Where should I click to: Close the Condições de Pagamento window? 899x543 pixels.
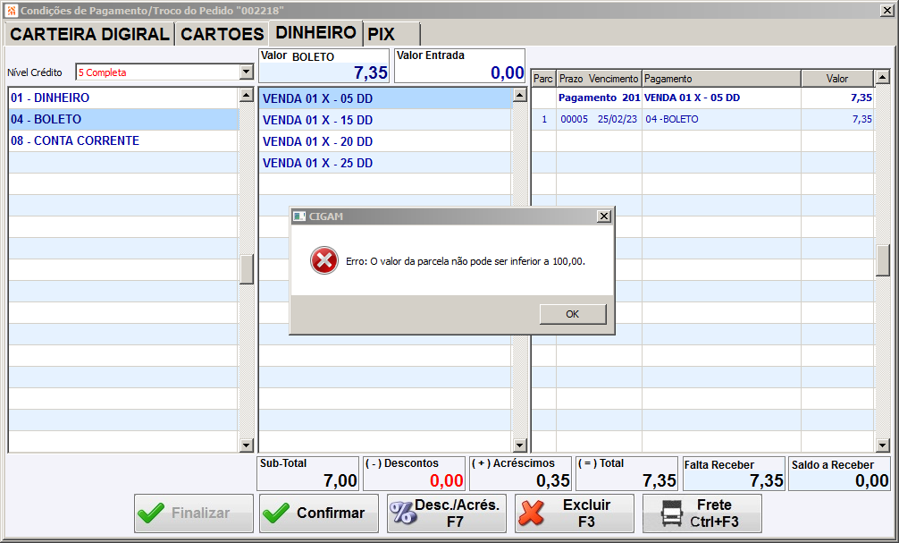[x=886, y=11]
